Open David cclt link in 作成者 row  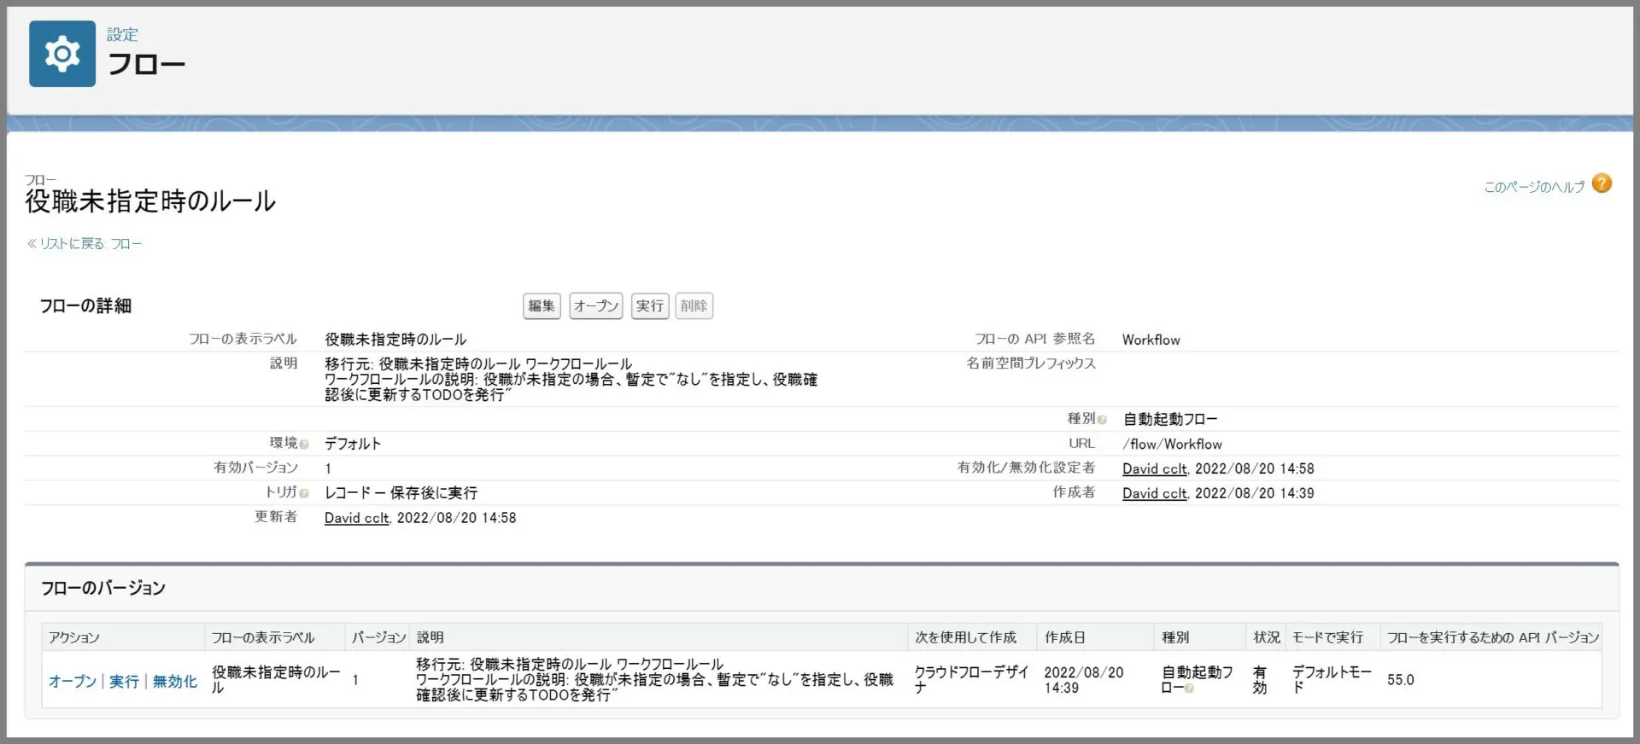click(x=1154, y=493)
